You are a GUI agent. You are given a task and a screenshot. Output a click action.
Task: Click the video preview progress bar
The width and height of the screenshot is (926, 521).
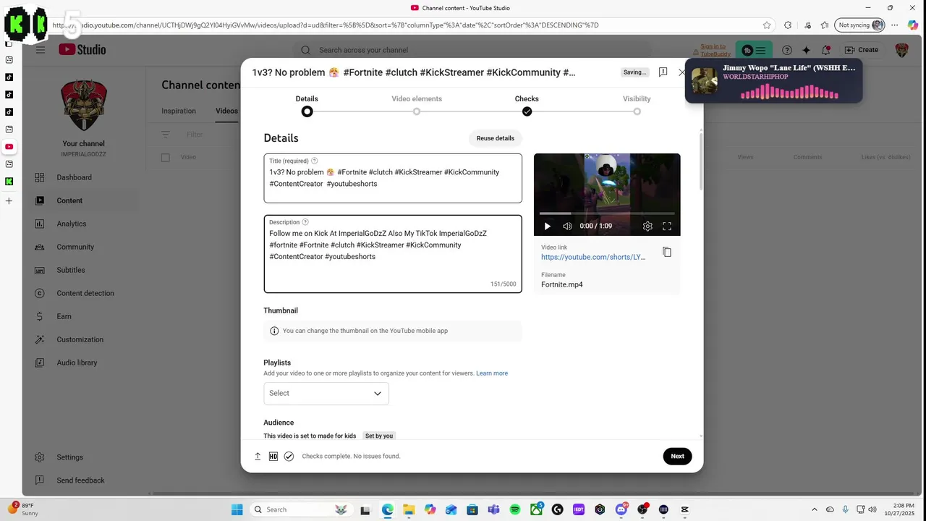pos(607,213)
